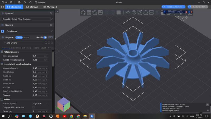
Task: Click the Rétegmagasság value field
Action: pos(40,56)
